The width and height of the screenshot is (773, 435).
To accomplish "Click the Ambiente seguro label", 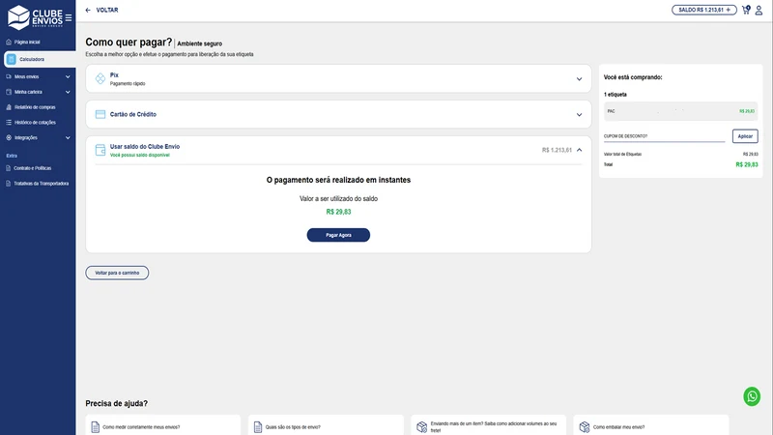I will (200, 43).
